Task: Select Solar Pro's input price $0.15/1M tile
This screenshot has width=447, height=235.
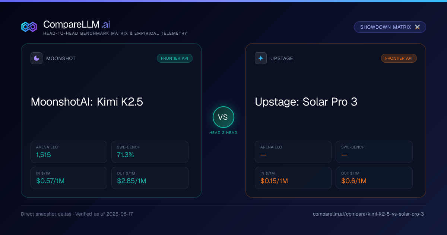Action: pyautogui.click(x=293, y=178)
